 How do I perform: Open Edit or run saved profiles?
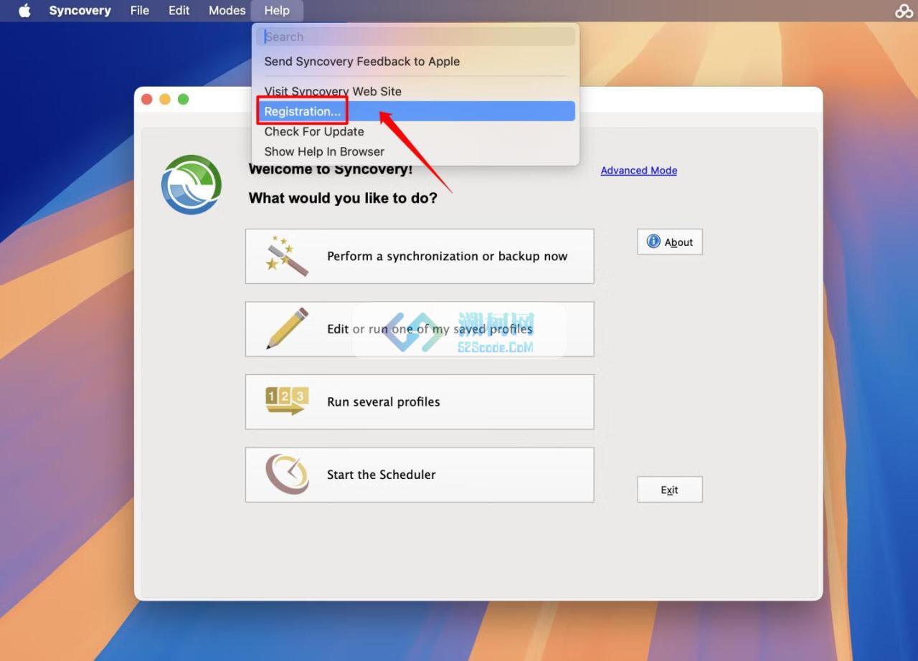[420, 329]
